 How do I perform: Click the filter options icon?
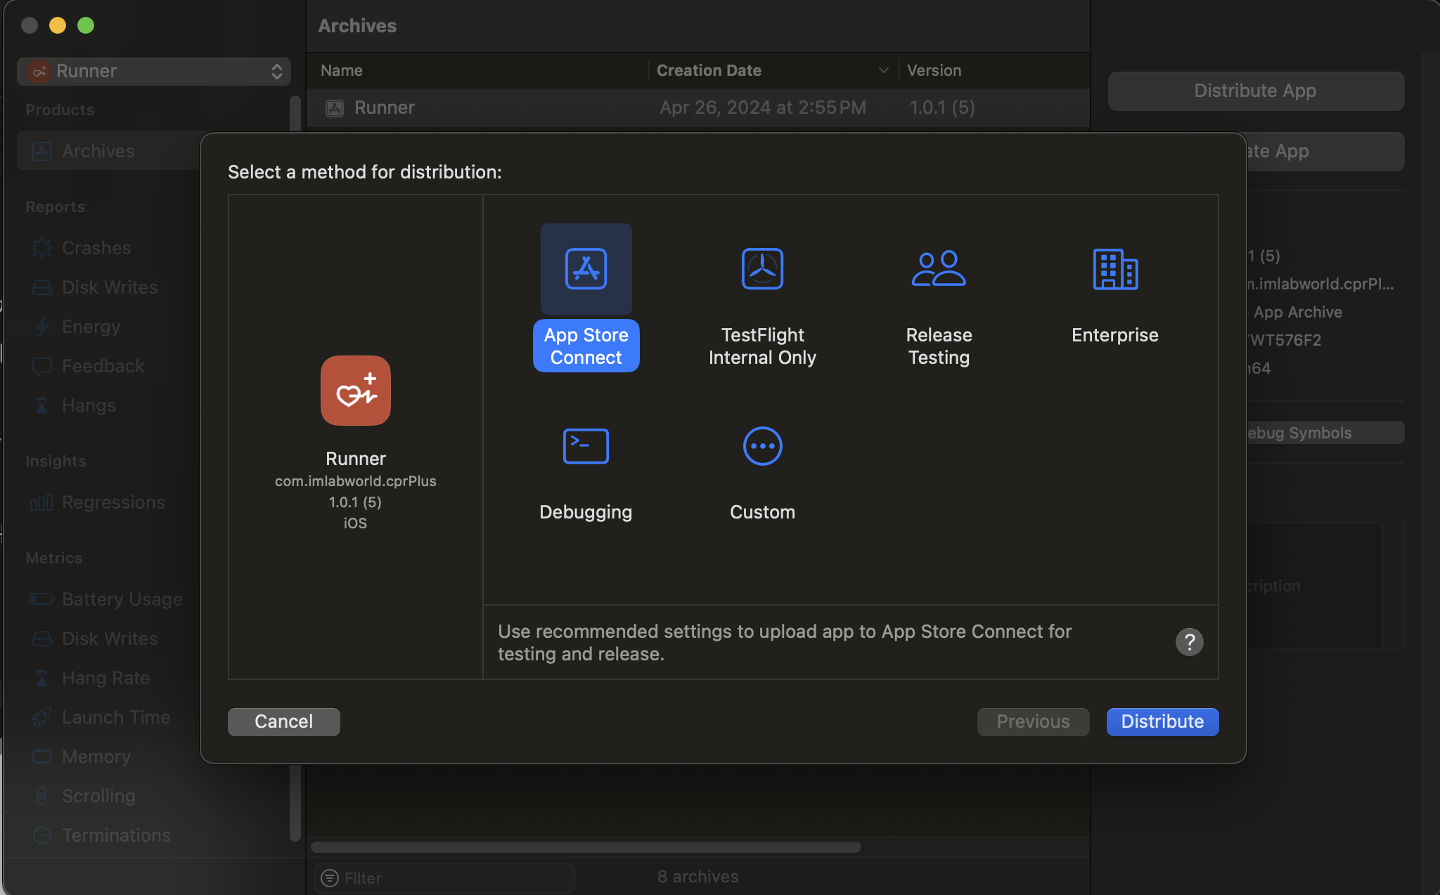tap(329, 878)
